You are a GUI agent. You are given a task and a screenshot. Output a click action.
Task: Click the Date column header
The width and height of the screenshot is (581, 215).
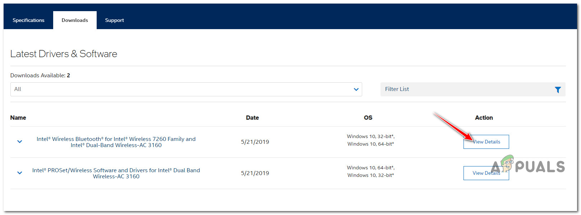(x=252, y=118)
